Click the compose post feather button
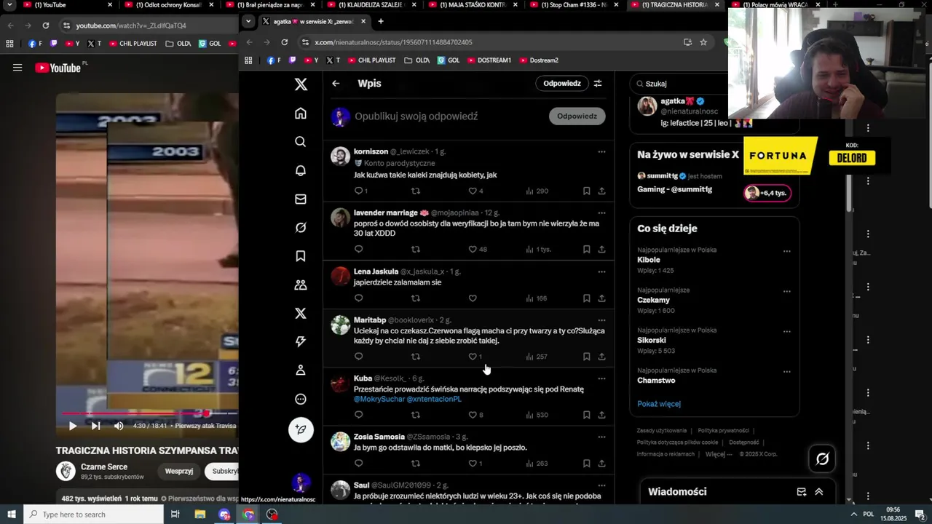 [301, 429]
